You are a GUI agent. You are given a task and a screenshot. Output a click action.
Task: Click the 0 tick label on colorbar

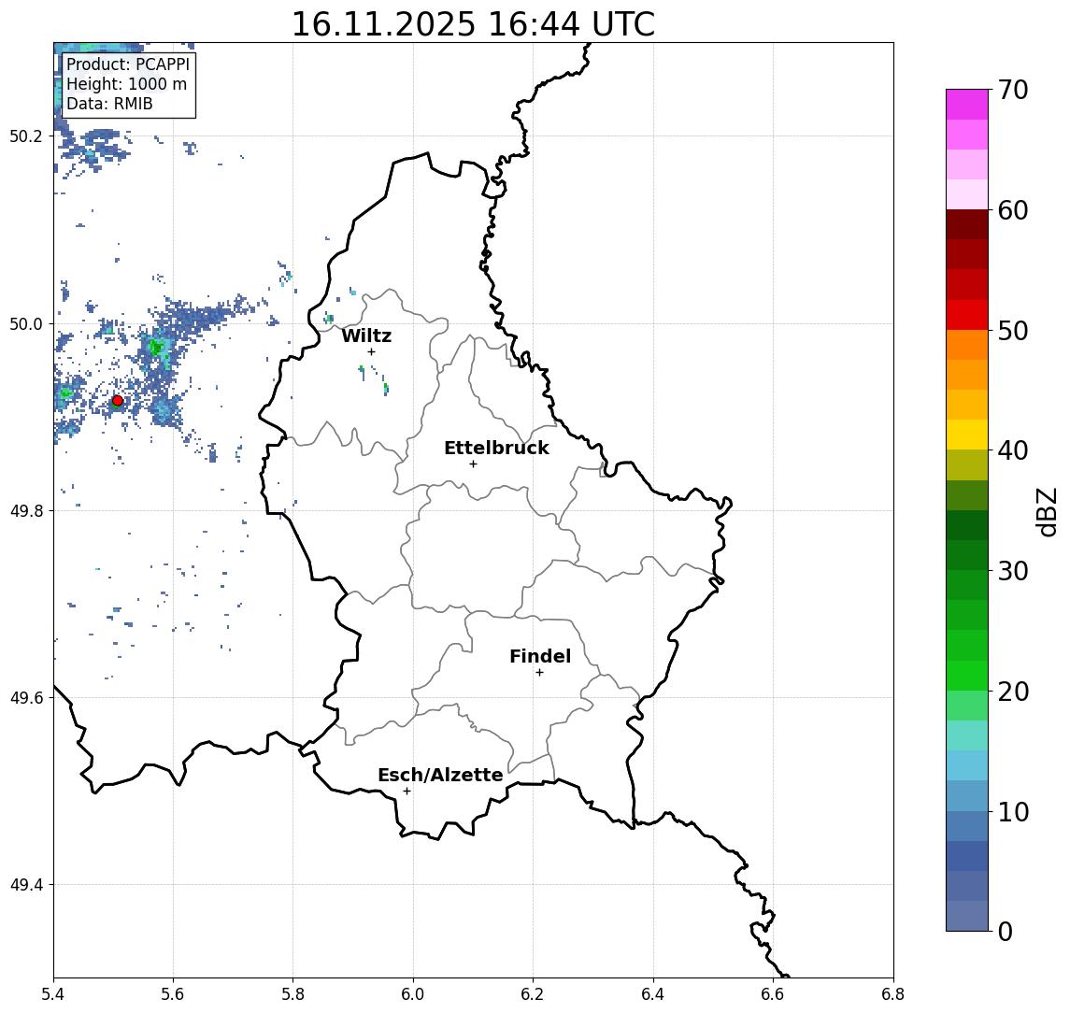click(x=1006, y=931)
